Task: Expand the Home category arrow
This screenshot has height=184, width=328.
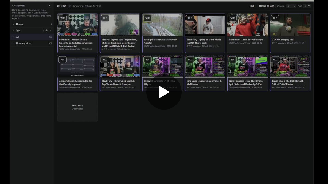Action: coord(13,24)
